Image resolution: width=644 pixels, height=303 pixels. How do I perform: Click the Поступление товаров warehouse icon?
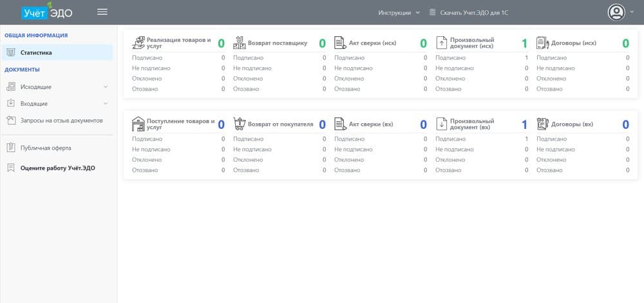pyautogui.click(x=139, y=124)
